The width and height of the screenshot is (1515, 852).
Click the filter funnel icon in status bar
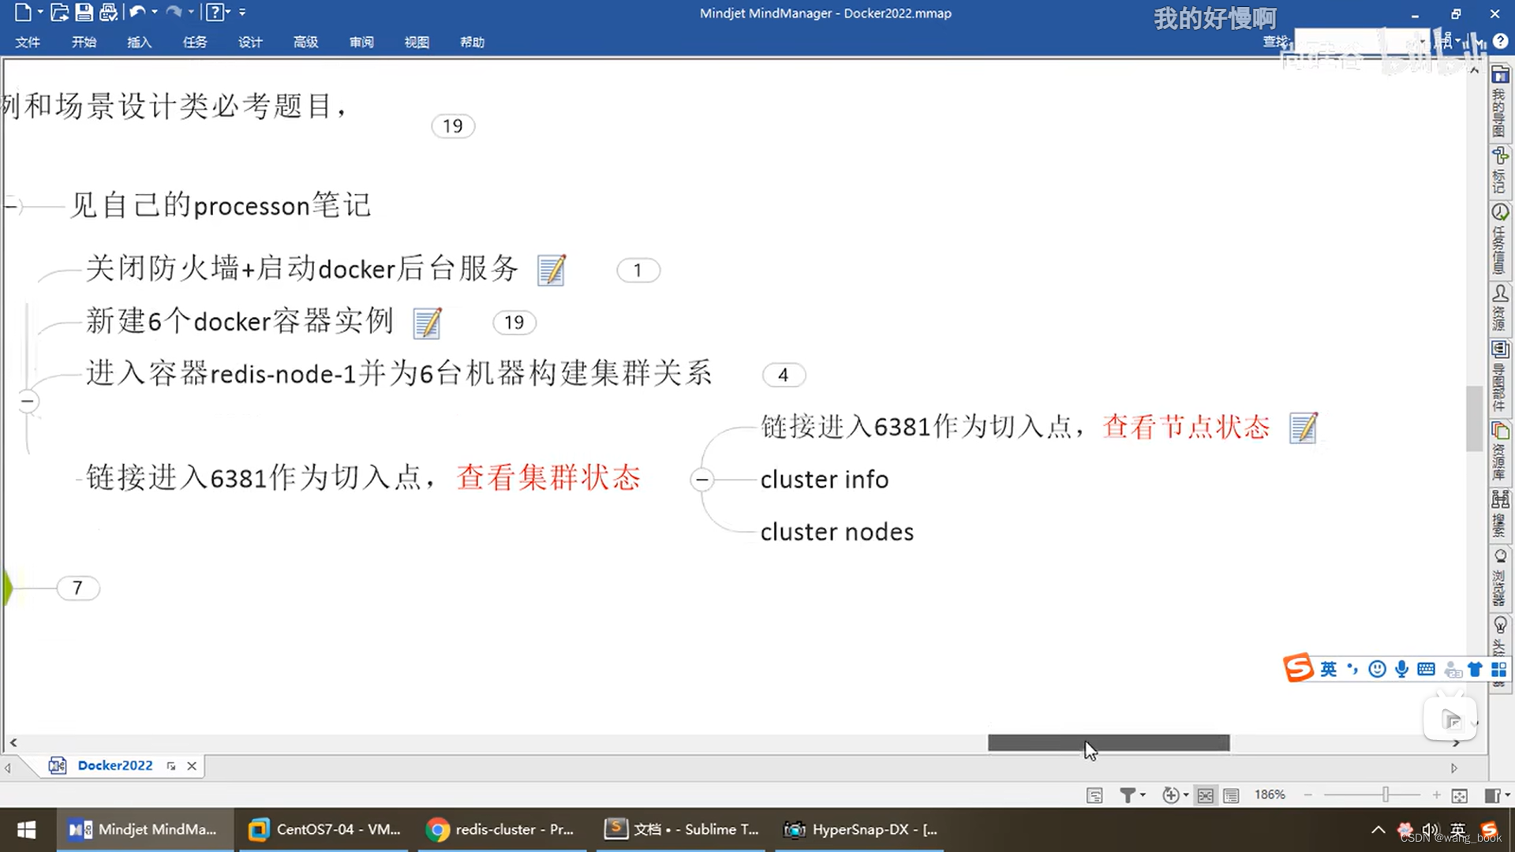(1128, 795)
